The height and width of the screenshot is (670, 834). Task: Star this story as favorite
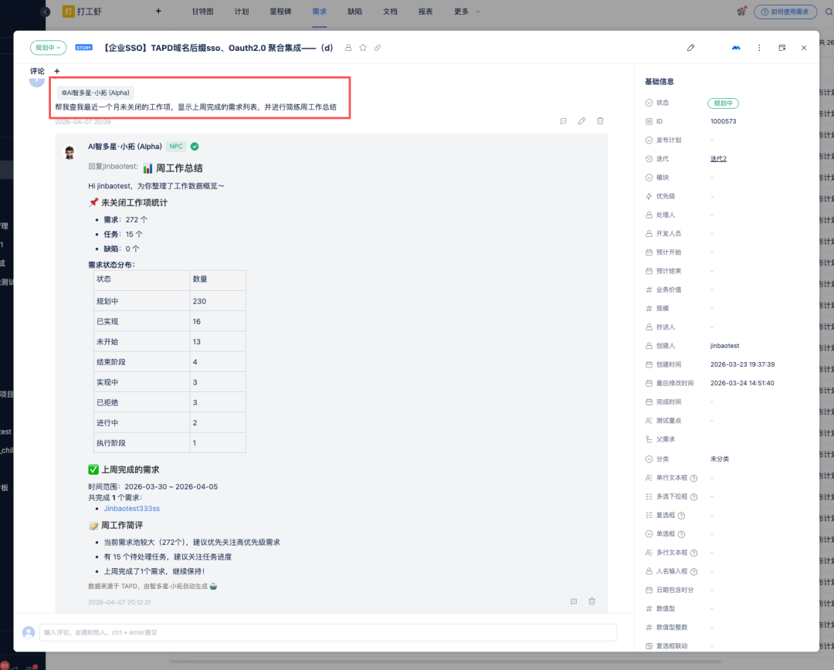click(x=363, y=48)
